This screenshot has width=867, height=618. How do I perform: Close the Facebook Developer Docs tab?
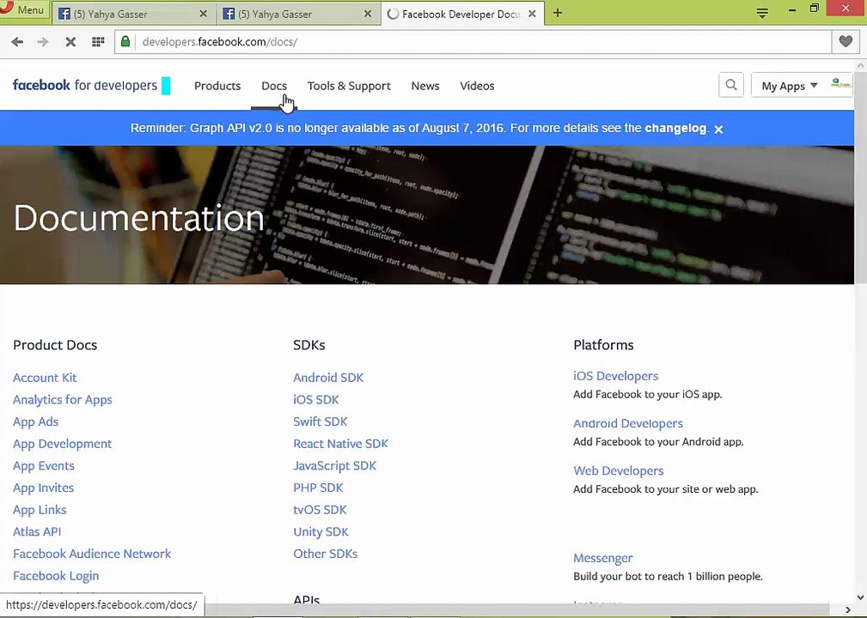click(x=532, y=14)
